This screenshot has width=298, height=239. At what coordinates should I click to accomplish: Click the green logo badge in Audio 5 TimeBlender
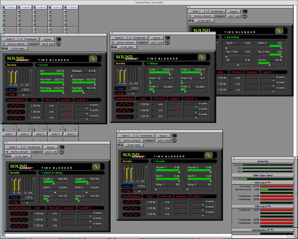click(201, 57)
